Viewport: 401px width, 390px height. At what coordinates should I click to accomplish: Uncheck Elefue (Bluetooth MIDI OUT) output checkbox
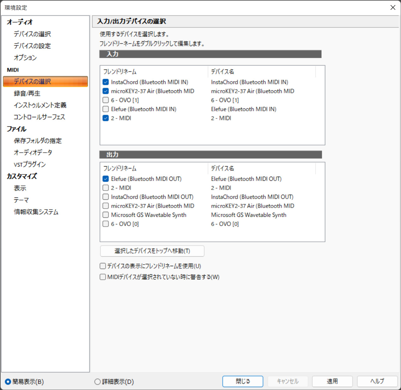point(106,179)
